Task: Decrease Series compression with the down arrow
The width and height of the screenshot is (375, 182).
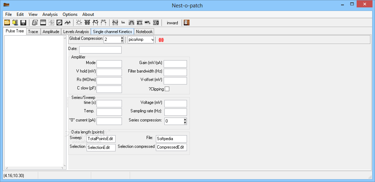Action: [185, 123]
